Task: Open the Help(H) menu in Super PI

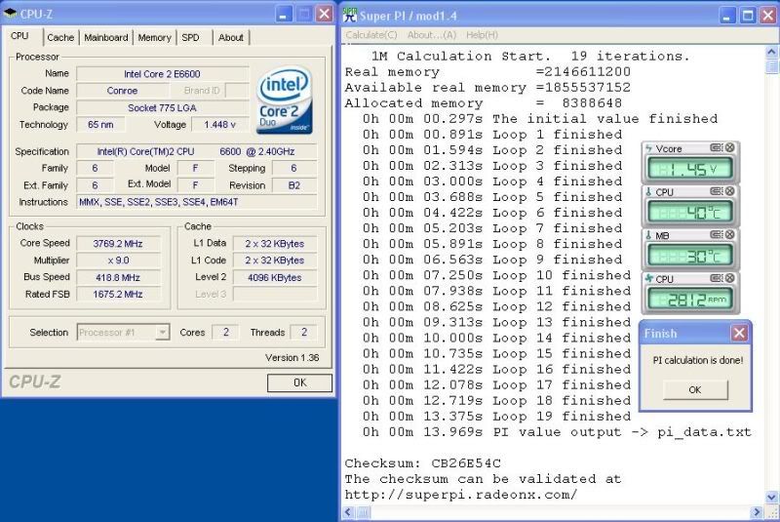Action: 482,35
